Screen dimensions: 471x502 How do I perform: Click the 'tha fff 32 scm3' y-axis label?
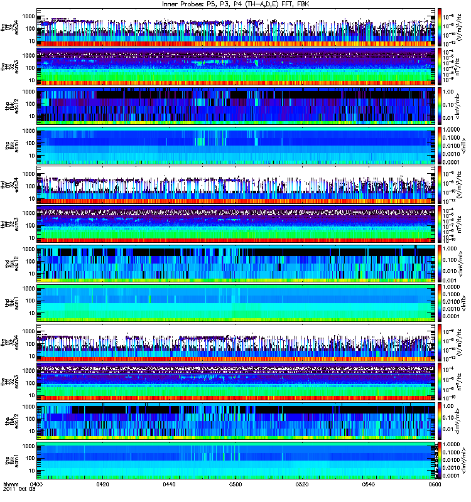pos(10,67)
